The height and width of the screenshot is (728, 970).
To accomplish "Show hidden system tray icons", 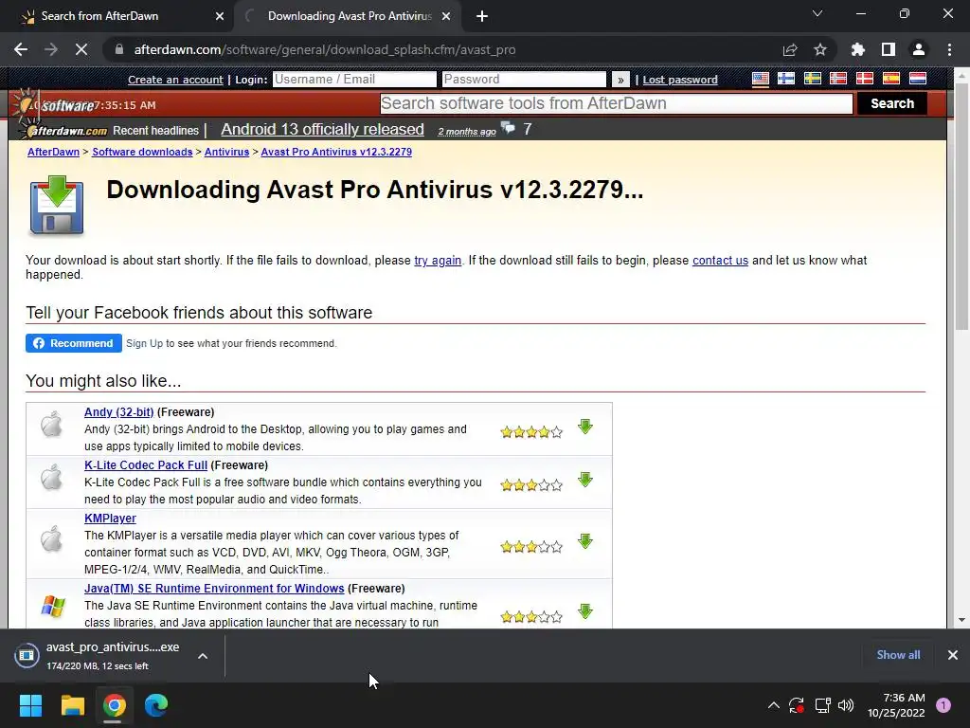I will 773,705.
